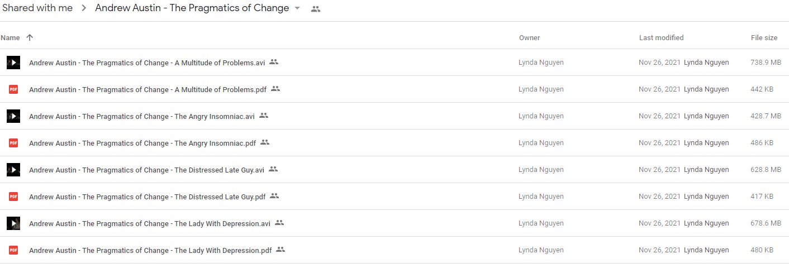
Task: Sort files by Last modified column
Action: click(661, 38)
